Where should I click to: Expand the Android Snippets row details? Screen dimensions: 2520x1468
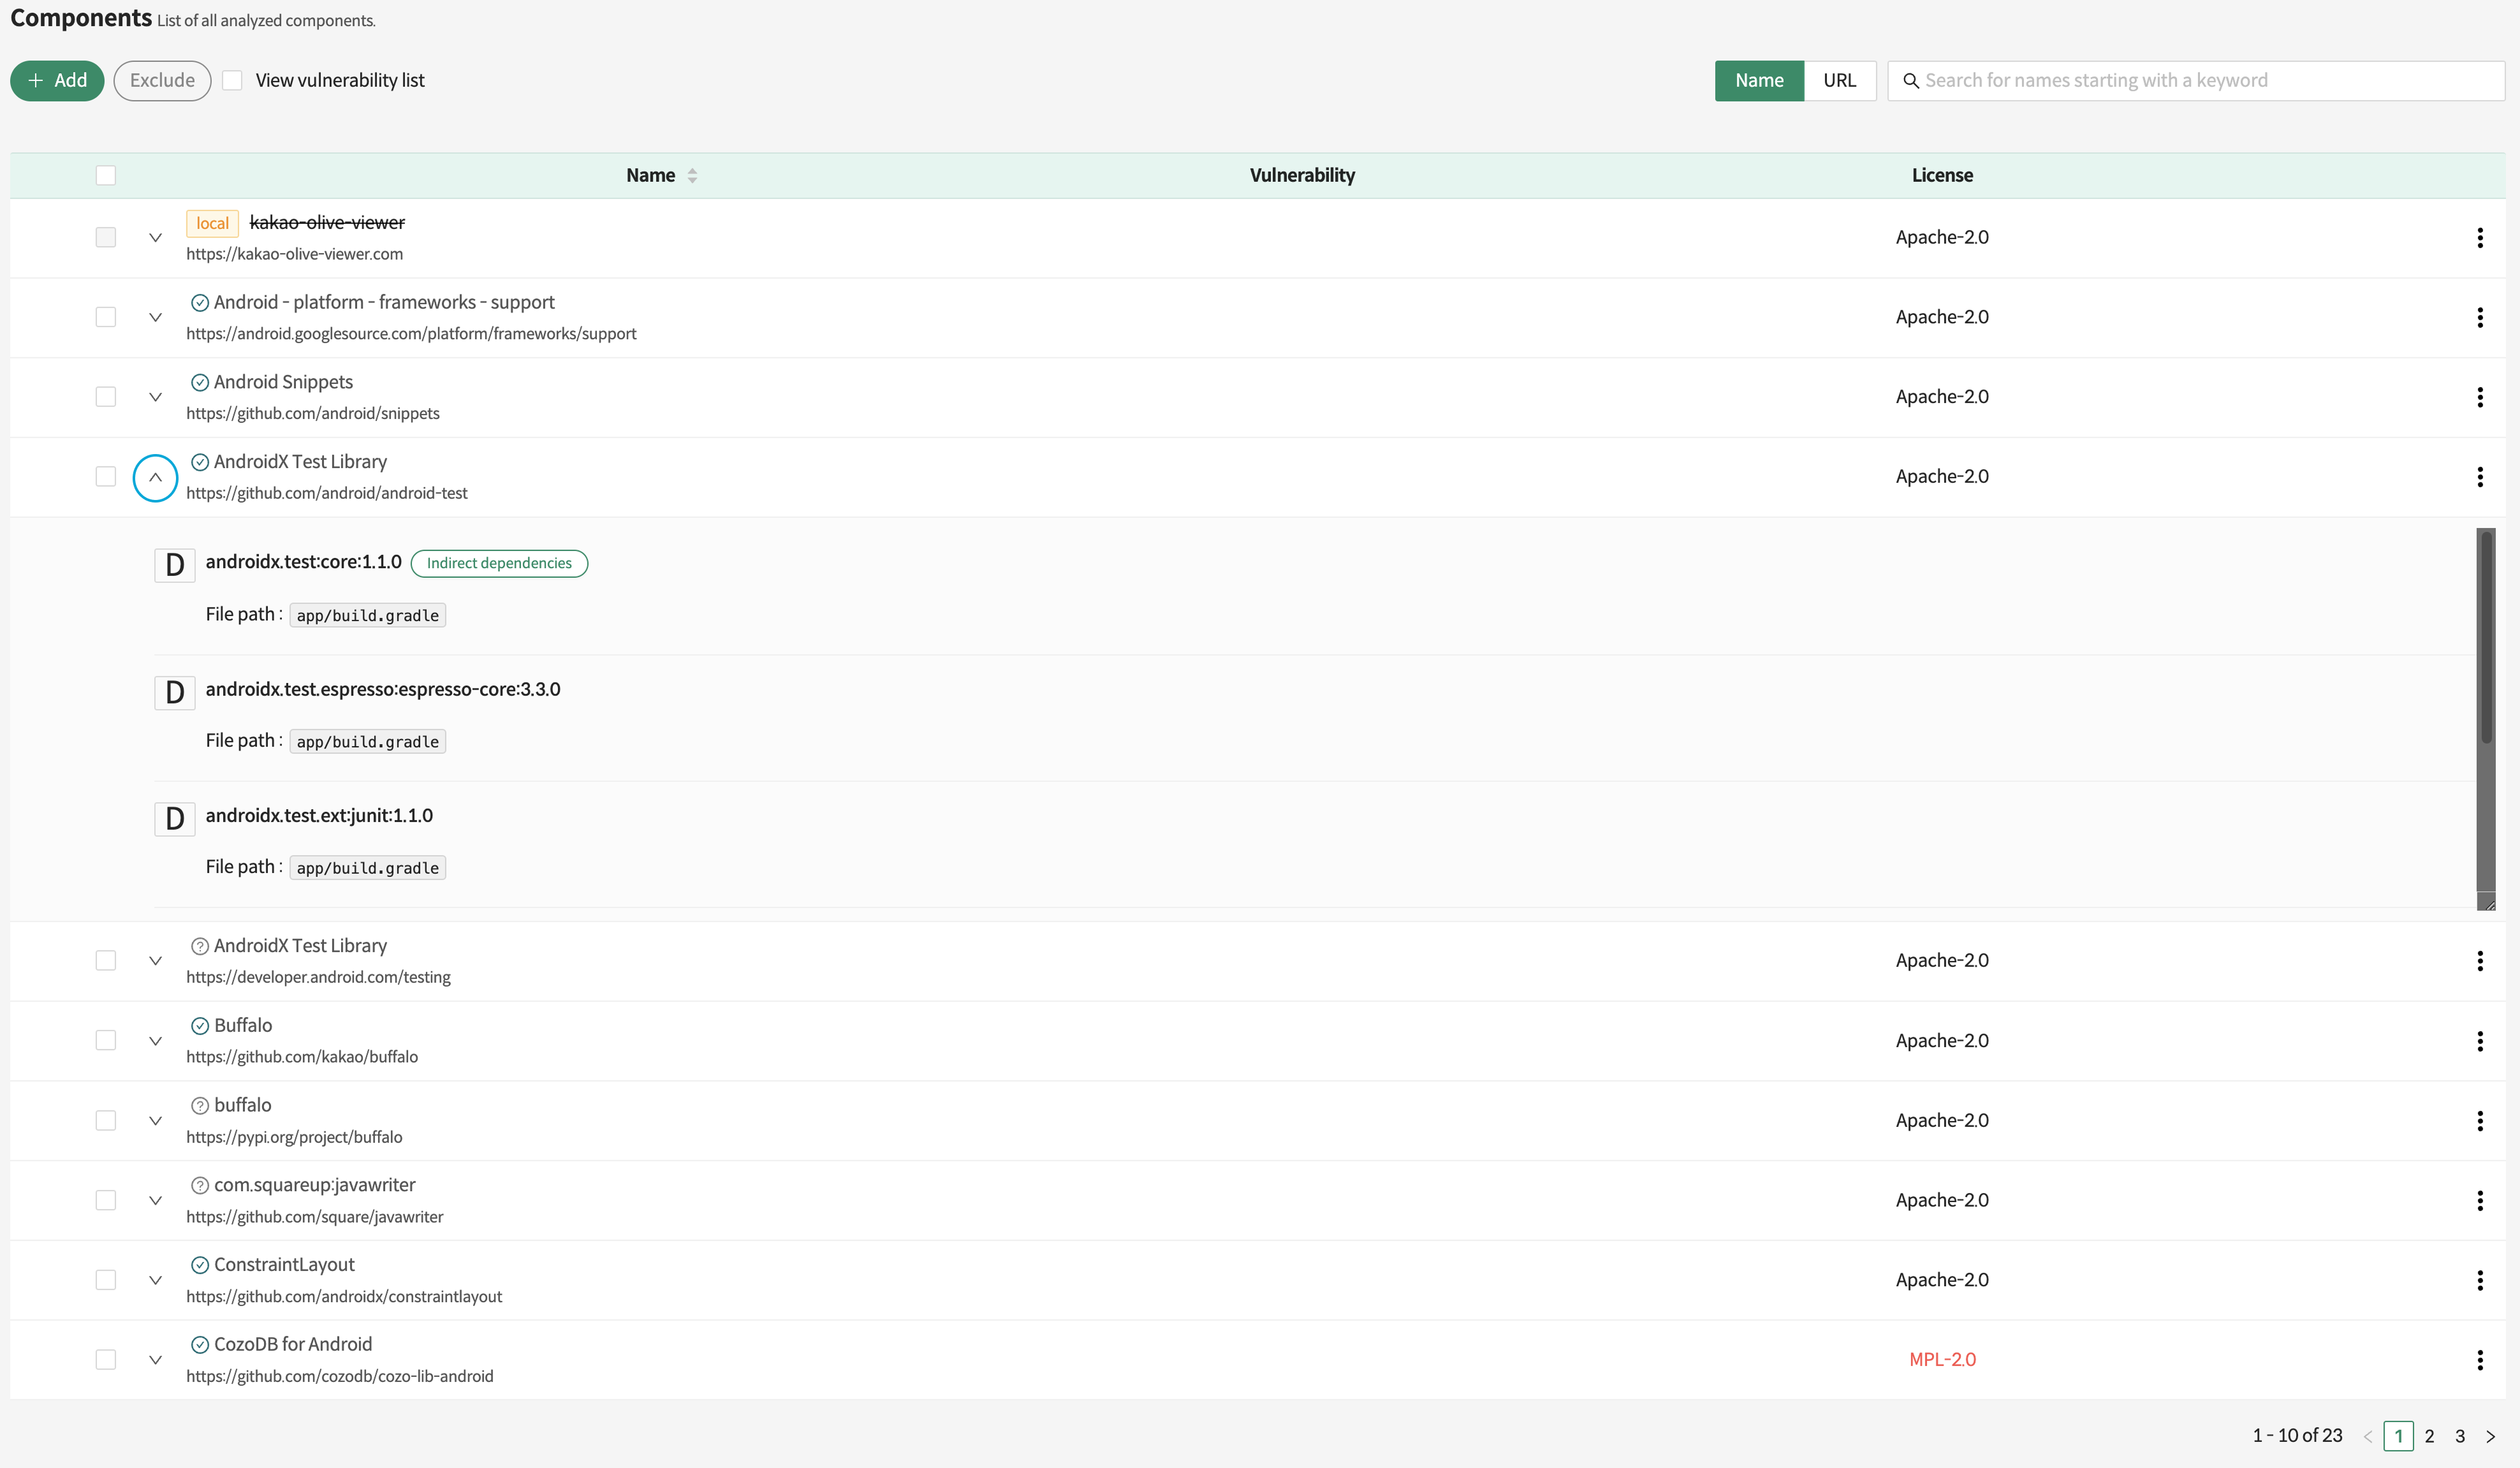click(x=155, y=397)
